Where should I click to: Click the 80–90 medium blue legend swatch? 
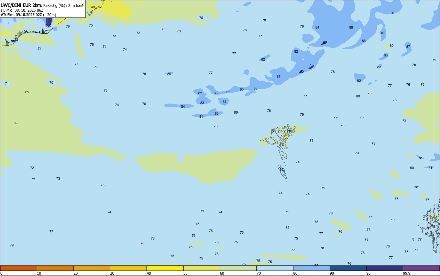(311, 268)
